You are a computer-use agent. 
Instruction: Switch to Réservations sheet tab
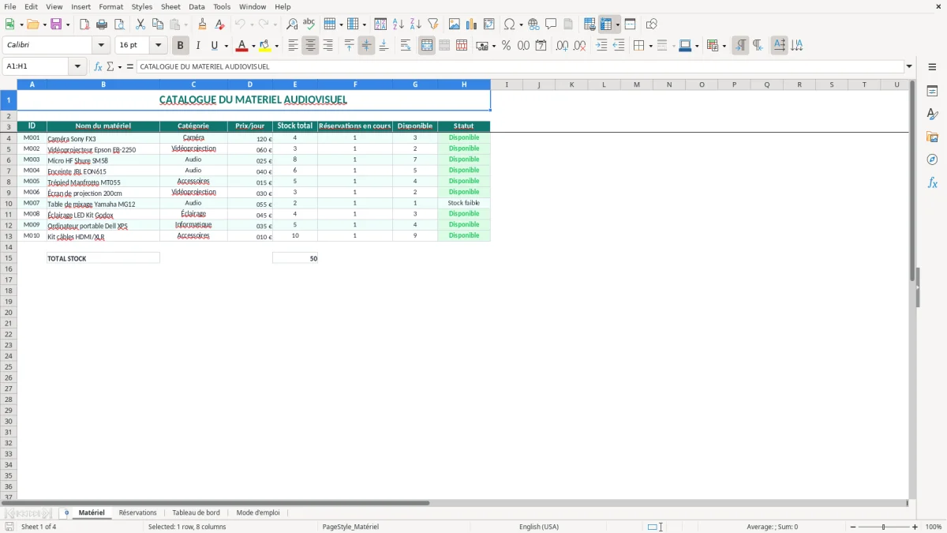point(138,513)
